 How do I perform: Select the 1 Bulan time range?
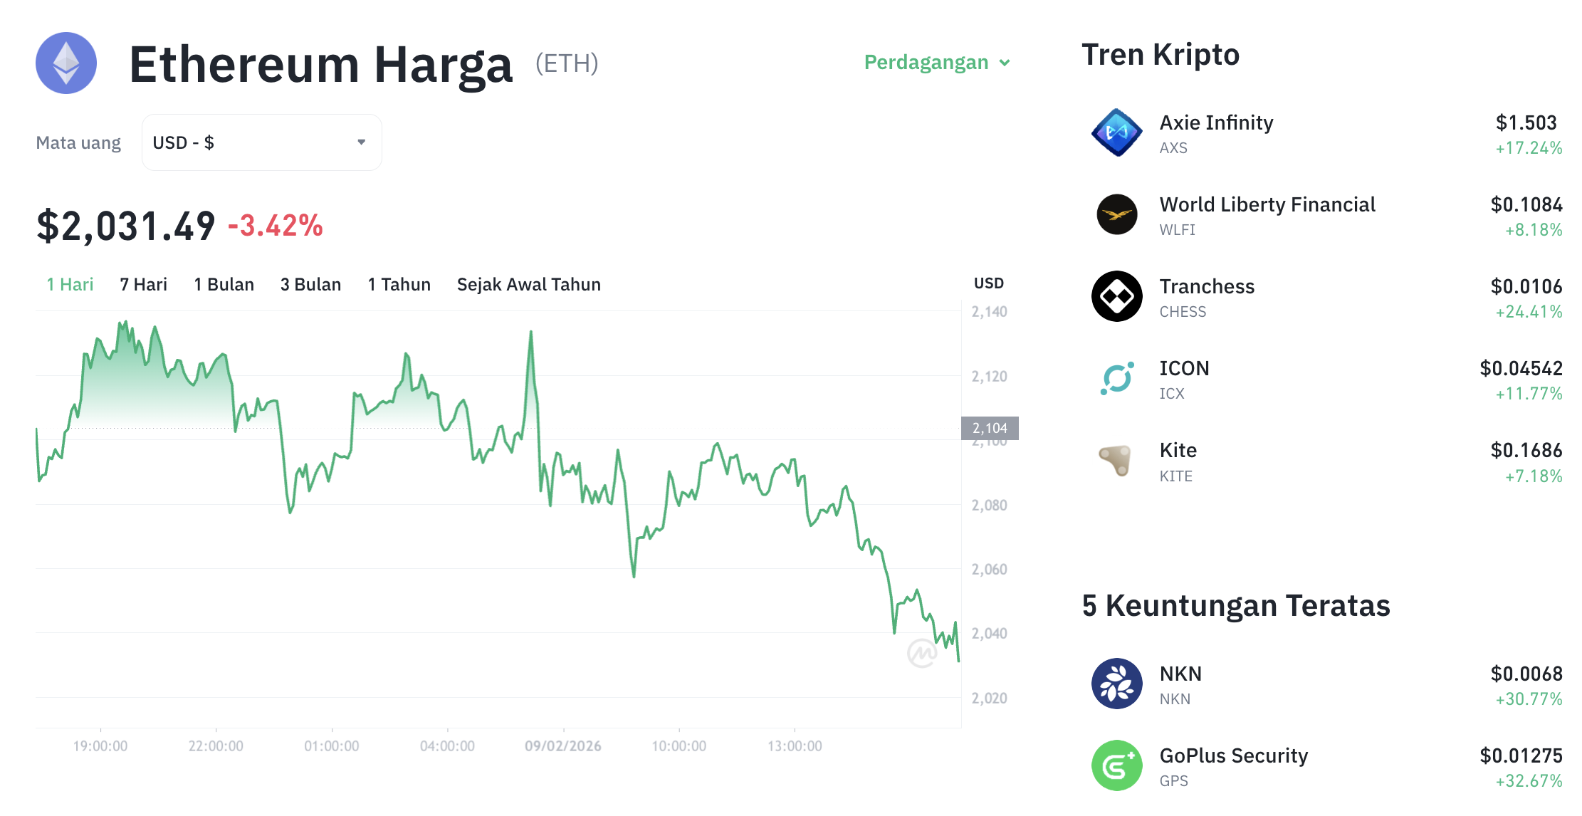coord(224,284)
